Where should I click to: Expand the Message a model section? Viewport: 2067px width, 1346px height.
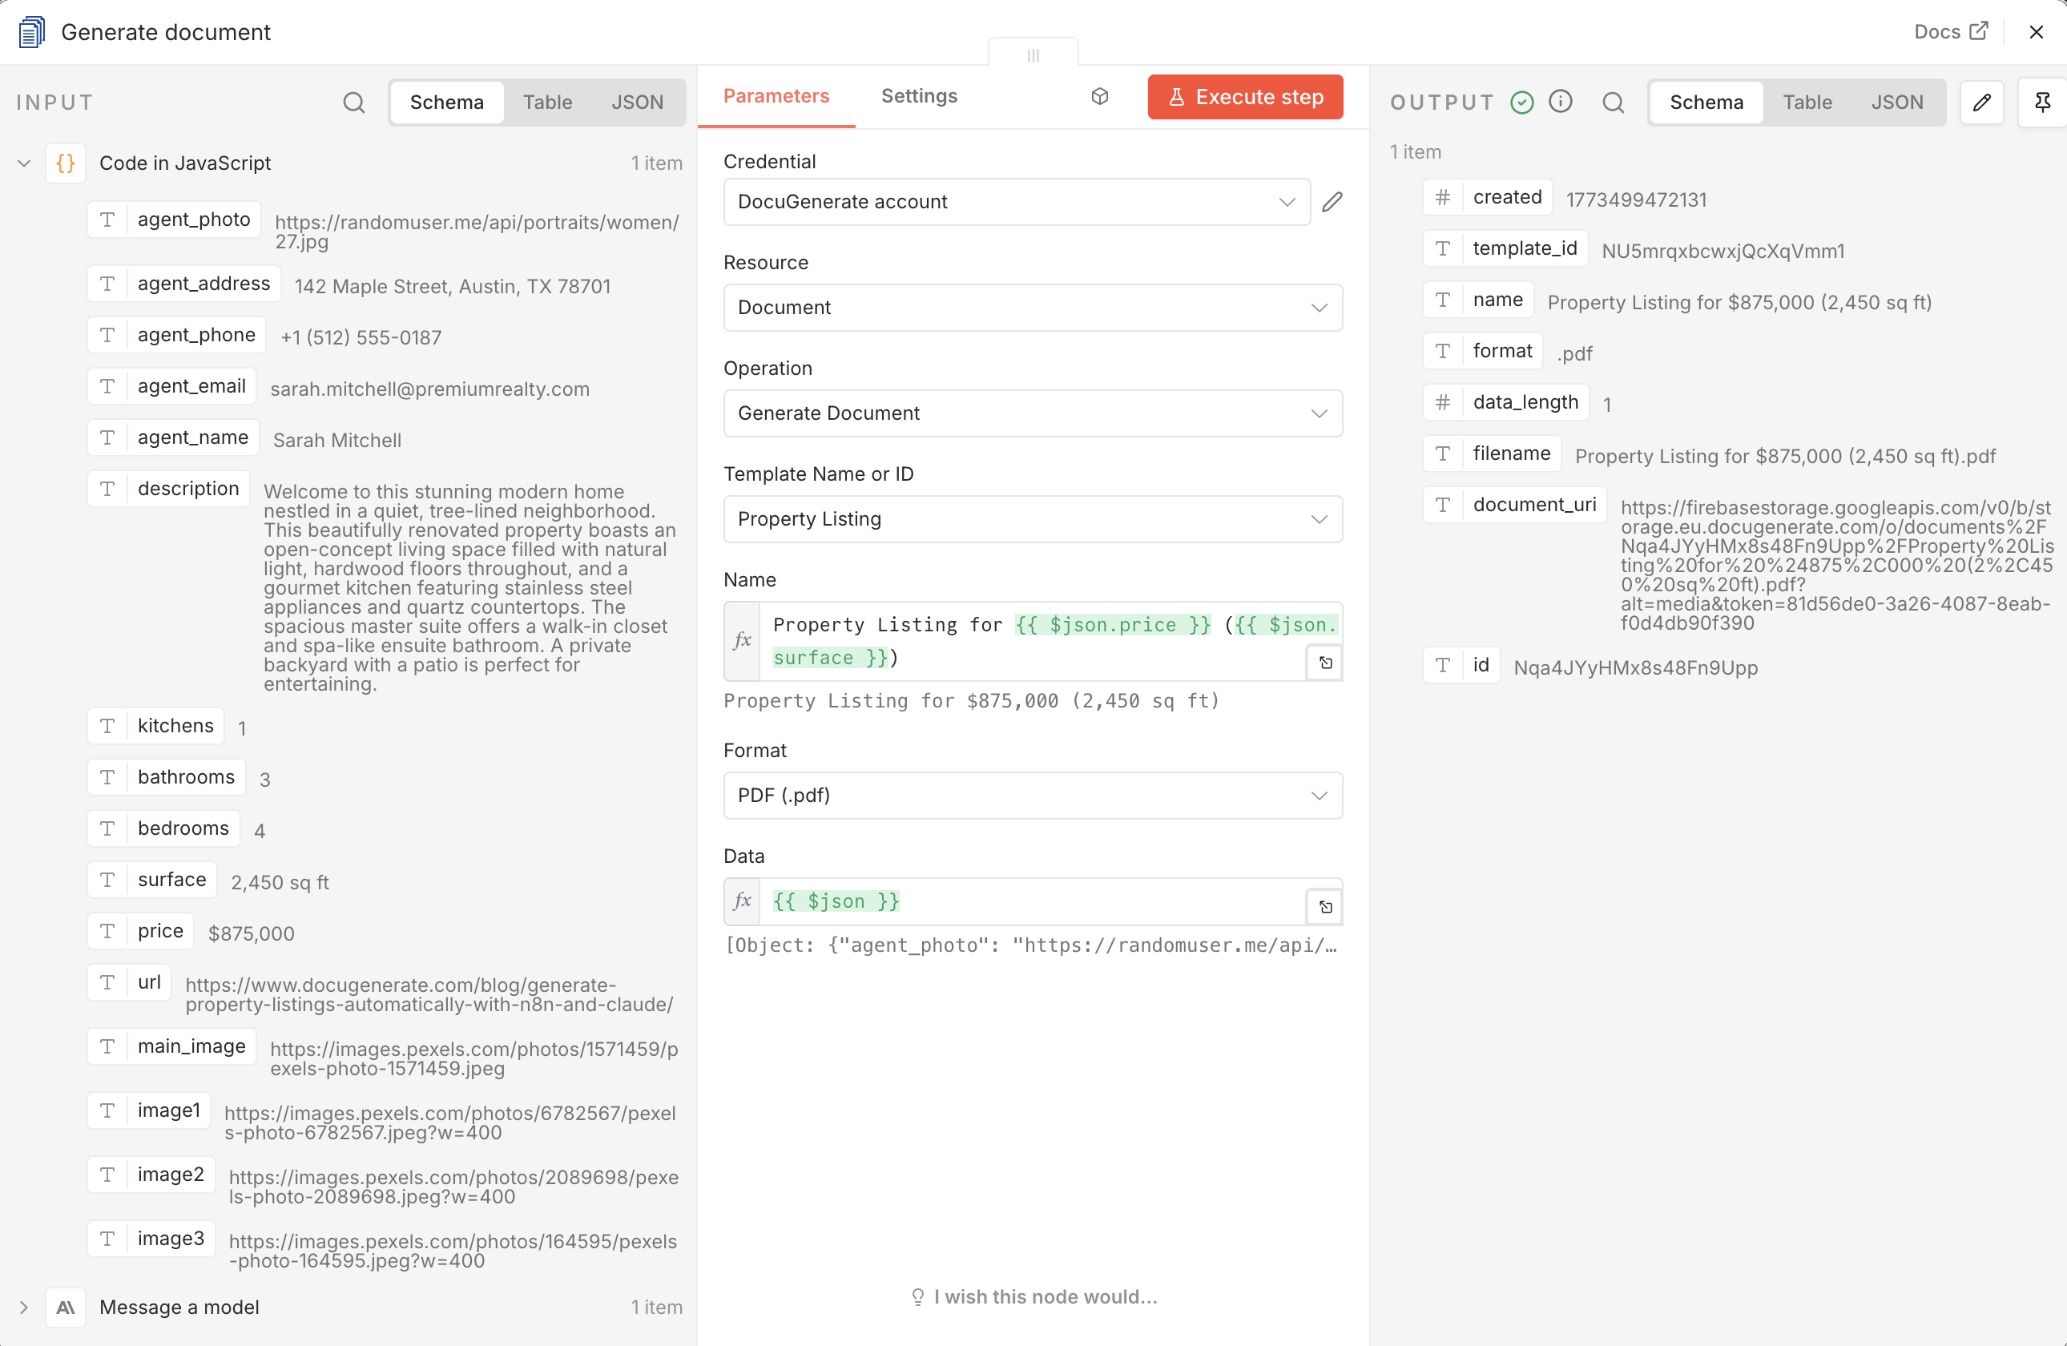pos(23,1308)
